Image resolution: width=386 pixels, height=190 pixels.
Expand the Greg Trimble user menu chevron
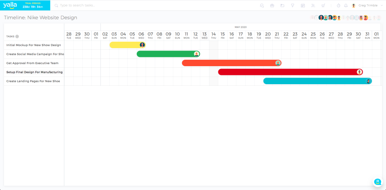click(x=382, y=5)
